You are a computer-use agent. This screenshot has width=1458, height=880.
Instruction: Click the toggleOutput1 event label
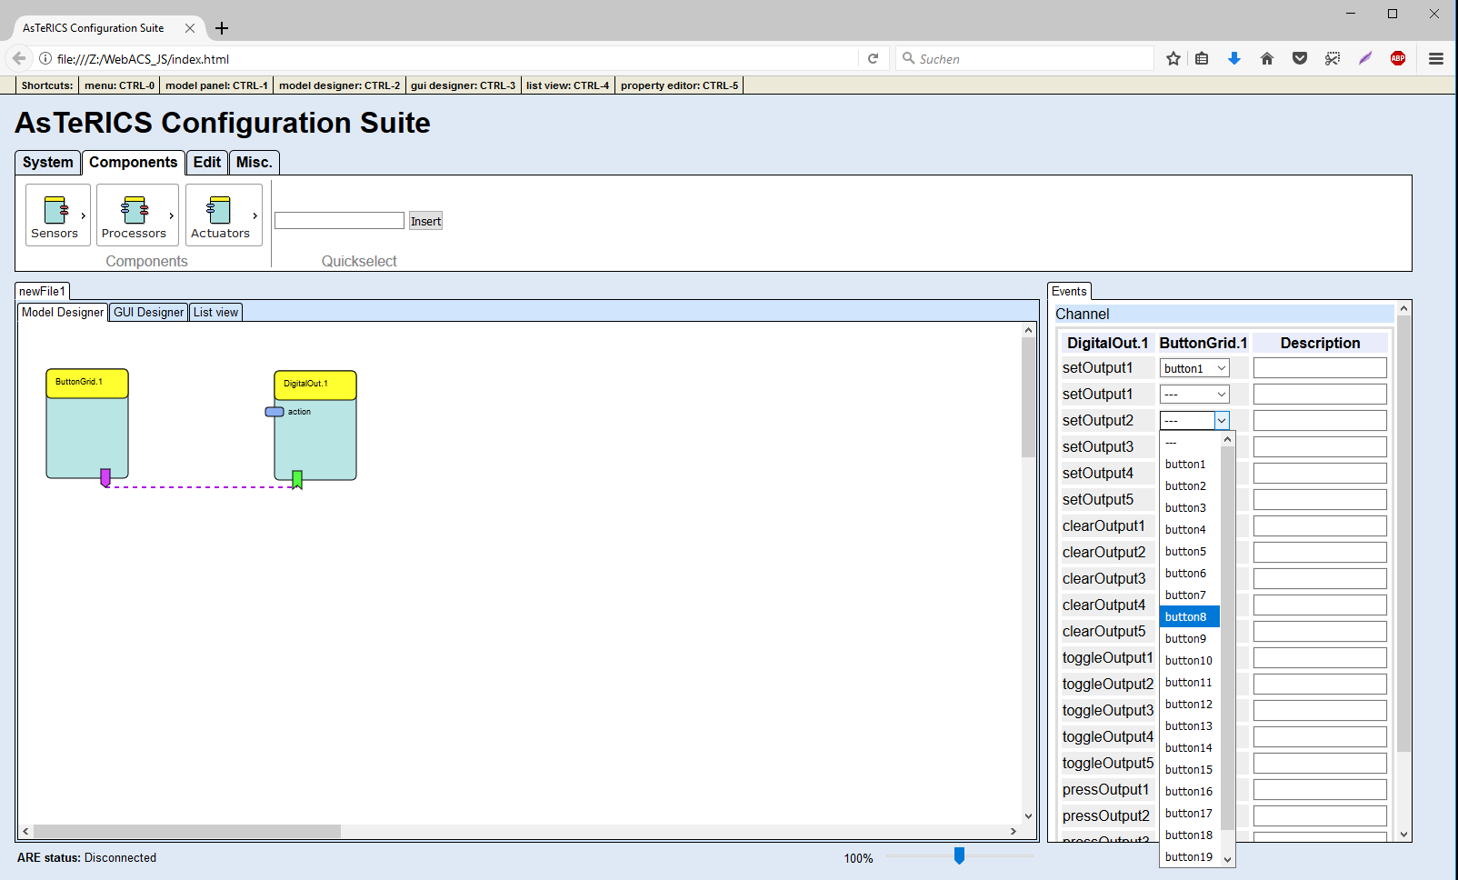[1107, 658]
